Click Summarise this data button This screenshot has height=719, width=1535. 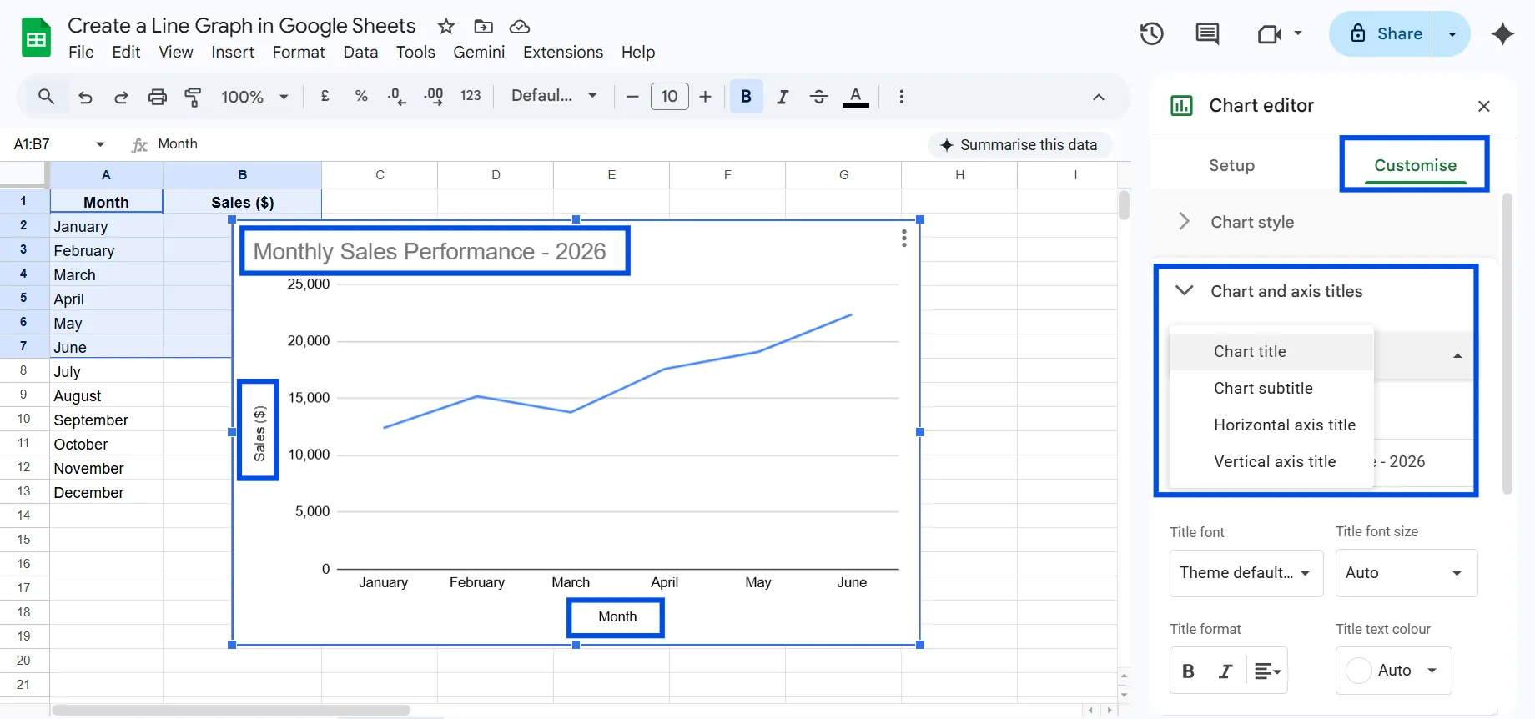click(x=1019, y=145)
